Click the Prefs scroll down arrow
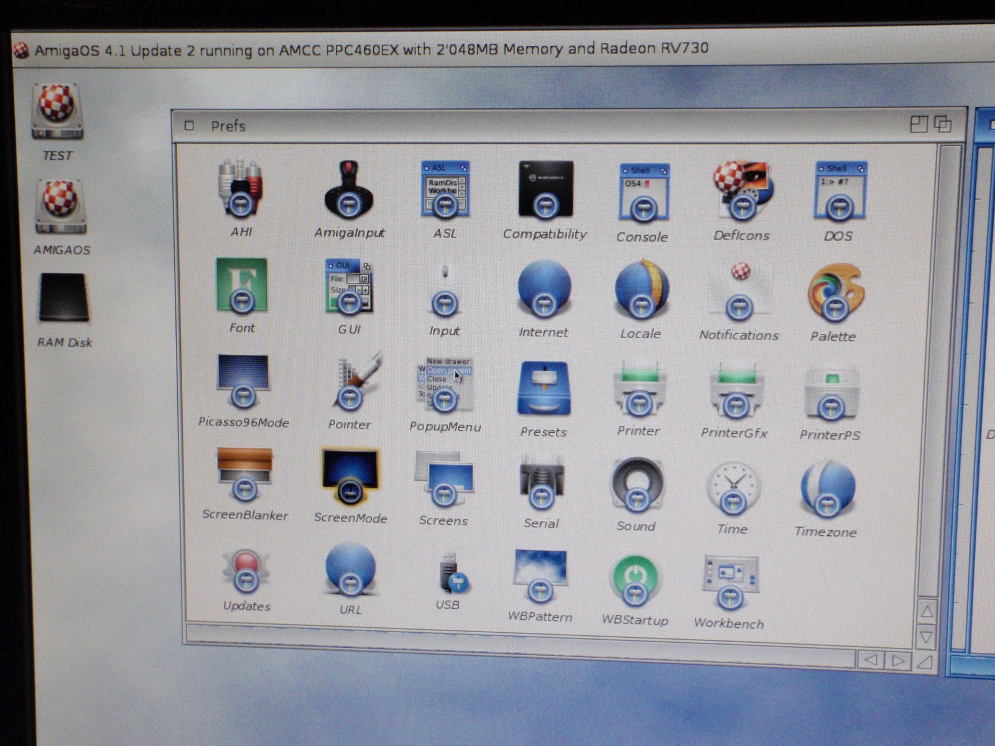 pyautogui.click(x=927, y=637)
